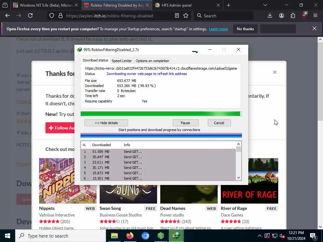Open the shield tracking protection icon

click(x=52, y=16)
